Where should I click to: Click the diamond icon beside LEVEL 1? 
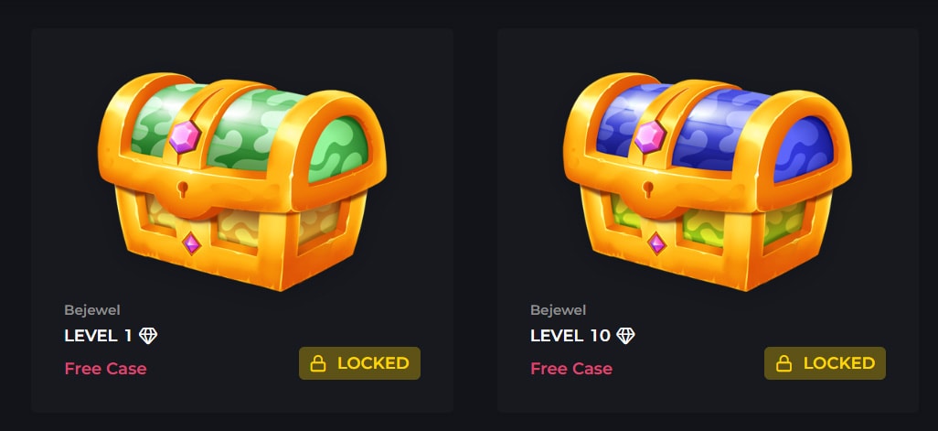[148, 336]
